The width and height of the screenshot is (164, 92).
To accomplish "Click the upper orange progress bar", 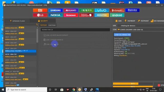I will (126, 84).
